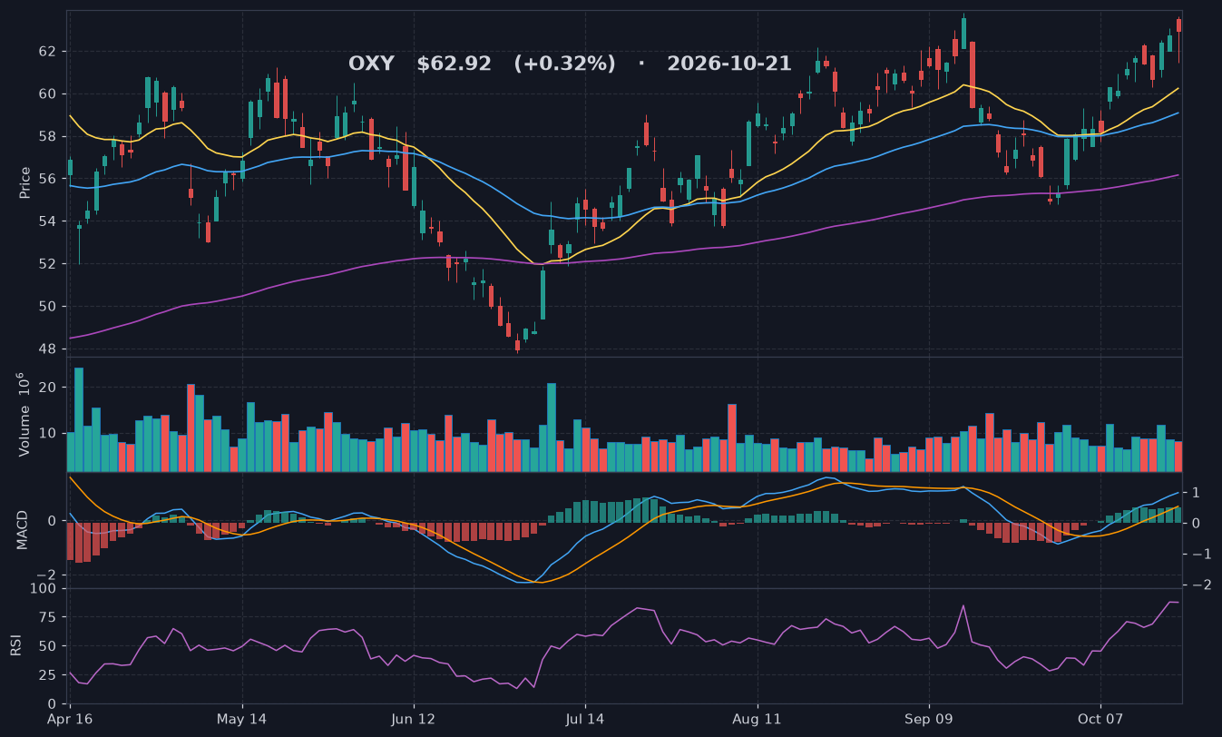1222x737 pixels.
Task: Click the Sep 09 date axis label
Action: point(928,719)
